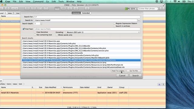This screenshot has height=109, width=194.
Task: Open the Encoding dropdown
Action: (103, 32)
